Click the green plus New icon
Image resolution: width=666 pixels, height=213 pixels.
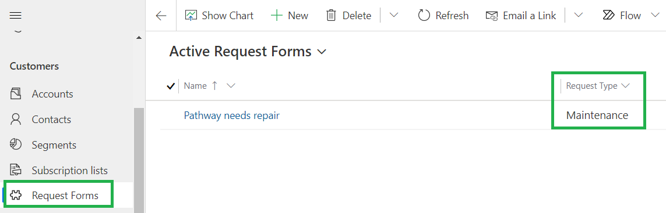(x=277, y=16)
